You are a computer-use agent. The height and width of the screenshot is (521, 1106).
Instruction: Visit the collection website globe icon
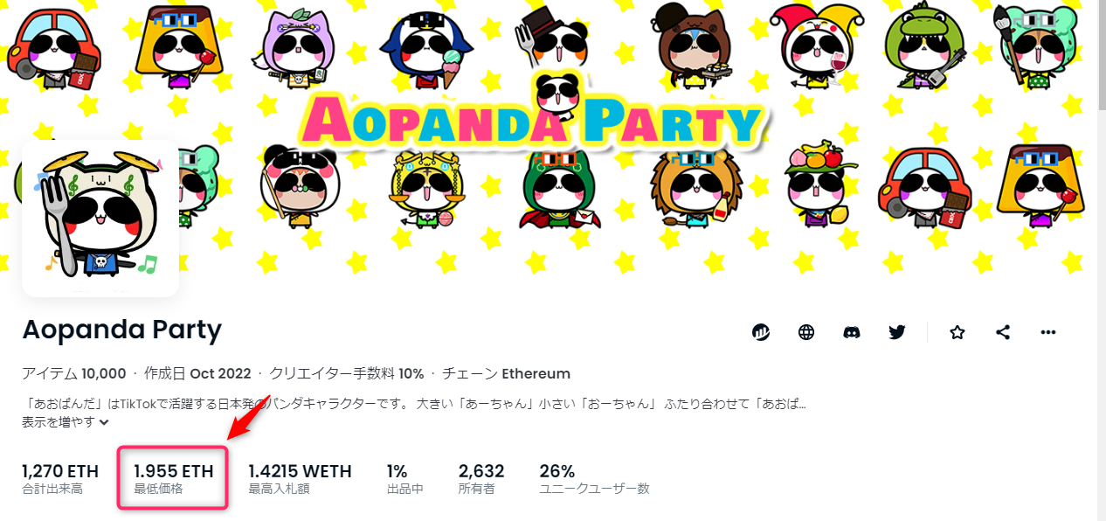pos(806,332)
